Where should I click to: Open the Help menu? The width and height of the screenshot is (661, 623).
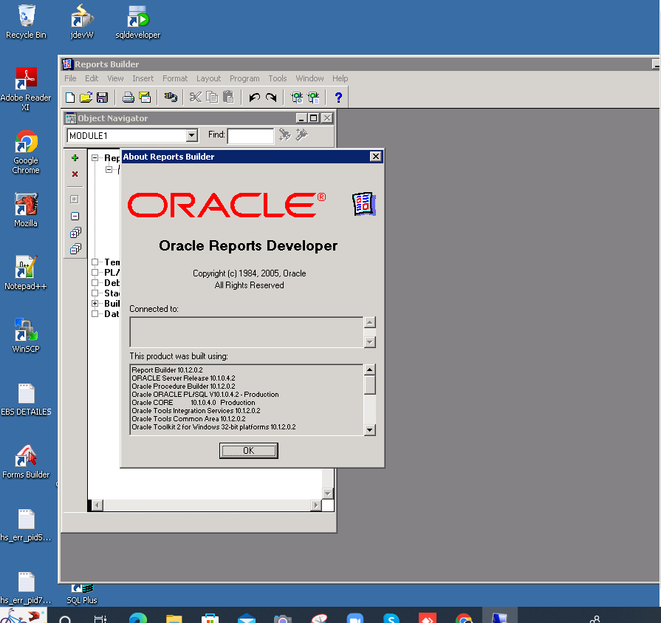point(340,78)
